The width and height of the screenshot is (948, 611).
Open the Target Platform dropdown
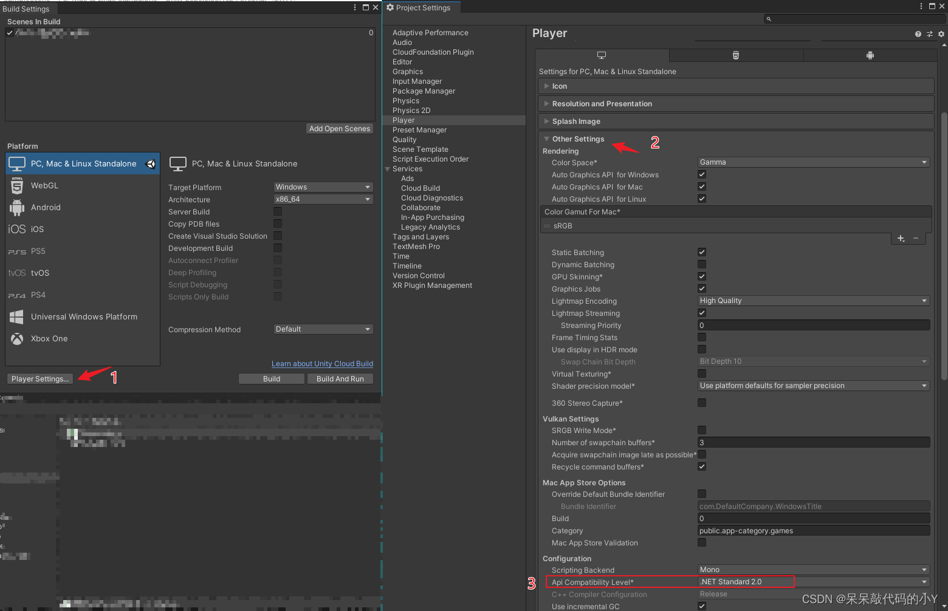pos(323,187)
